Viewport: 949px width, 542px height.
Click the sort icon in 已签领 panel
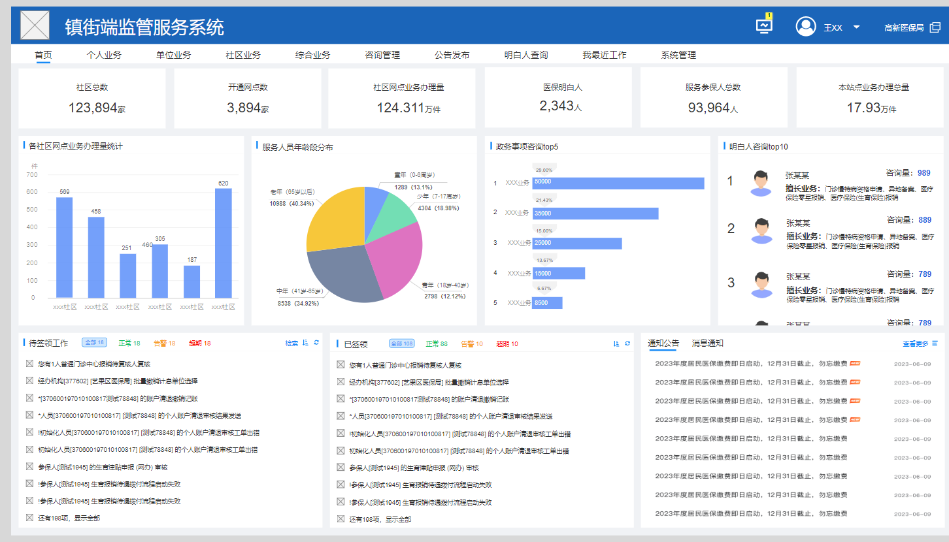click(x=616, y=343)
